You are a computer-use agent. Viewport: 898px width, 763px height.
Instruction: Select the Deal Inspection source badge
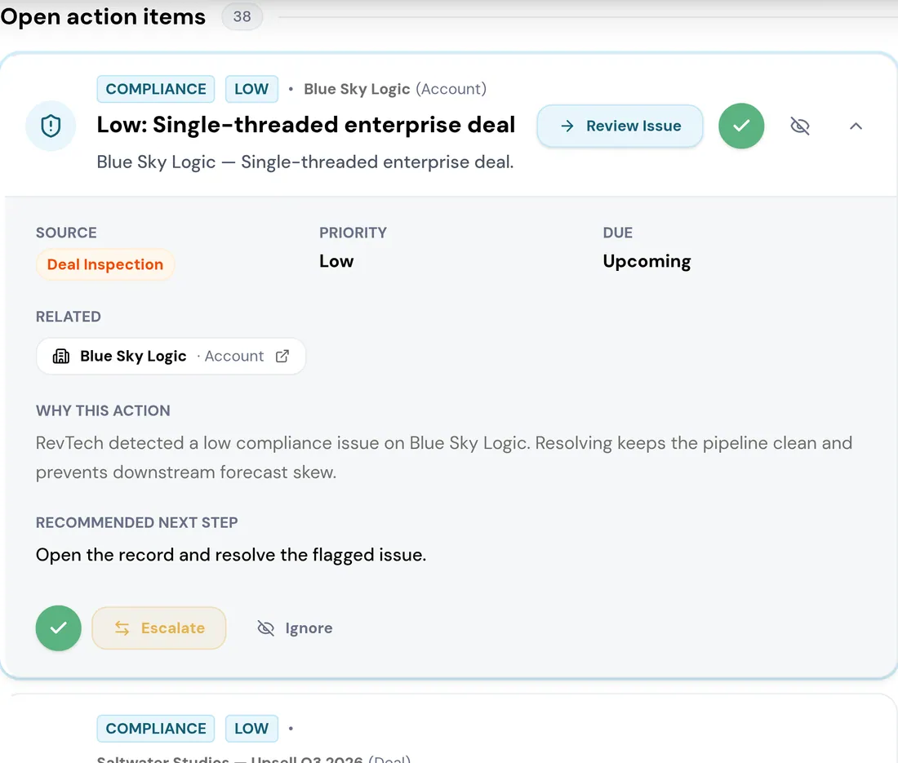[x=105, y=264]
